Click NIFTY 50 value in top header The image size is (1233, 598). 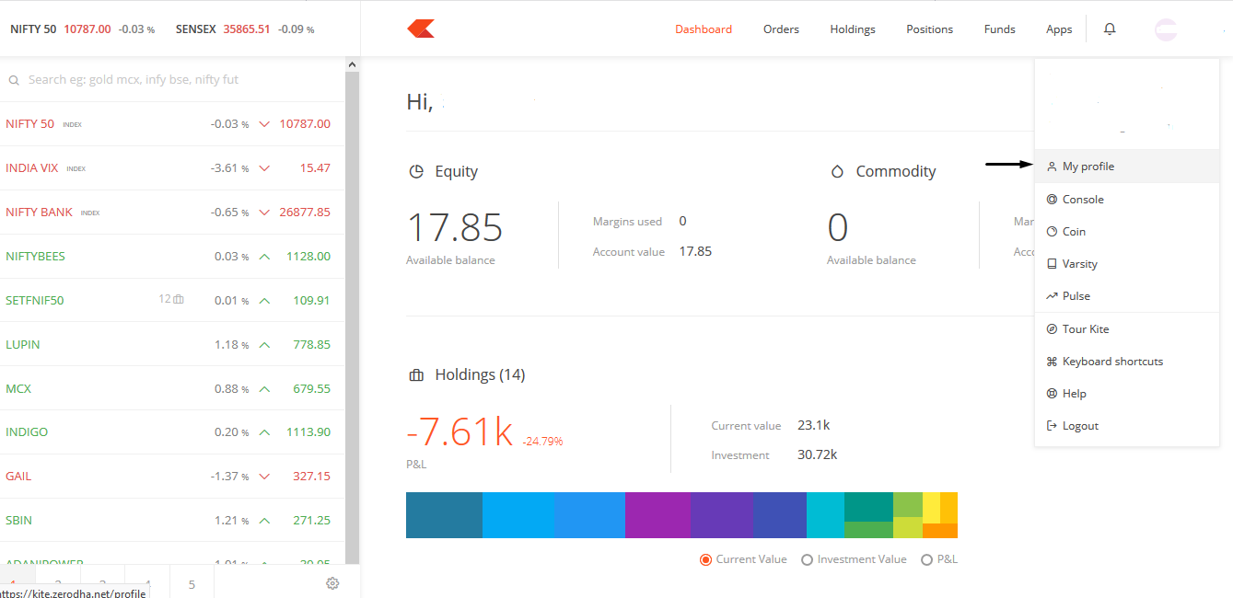coord(87,29)
